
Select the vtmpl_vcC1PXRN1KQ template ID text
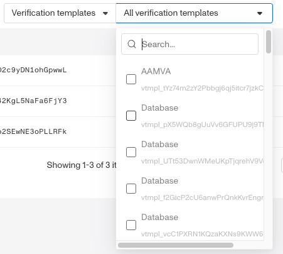click(x=202, y=234)
